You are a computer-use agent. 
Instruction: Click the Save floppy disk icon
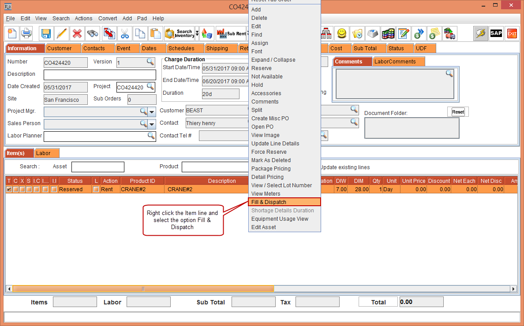point(46,33)
